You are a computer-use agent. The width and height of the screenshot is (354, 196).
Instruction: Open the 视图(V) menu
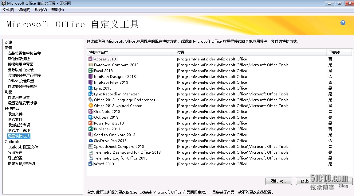(41, 10)
